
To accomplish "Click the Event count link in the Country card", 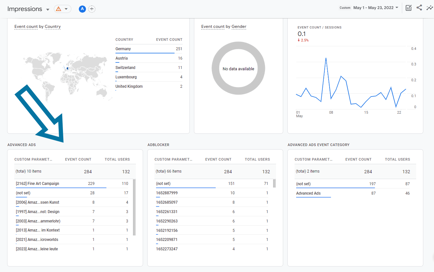I will [x=26, y=27].
